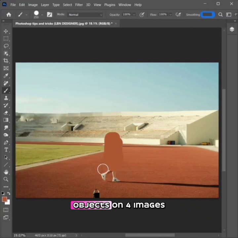238x238 pixels.
Task: Open the Layers panel icon on right
Action: [232, 29]
